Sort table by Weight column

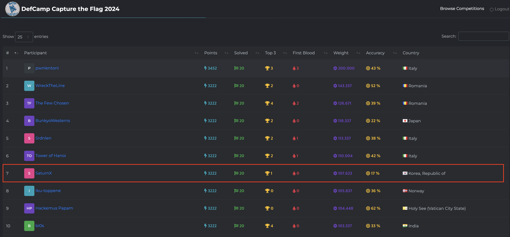coord(347,53)
